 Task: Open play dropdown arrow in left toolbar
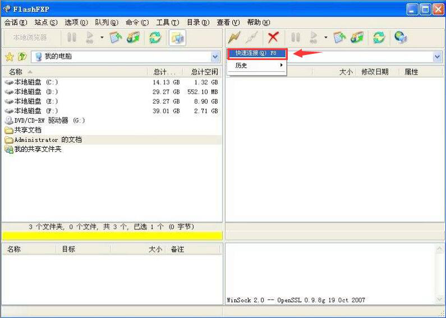(x=102, y=37)
